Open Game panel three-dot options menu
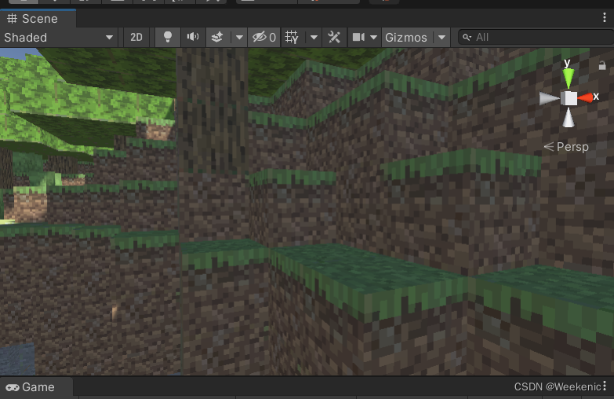This screenshot has width=614, height=399. point(605,386)
